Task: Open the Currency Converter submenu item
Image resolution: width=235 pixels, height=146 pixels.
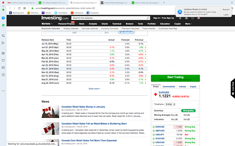Action: (110, 28)
